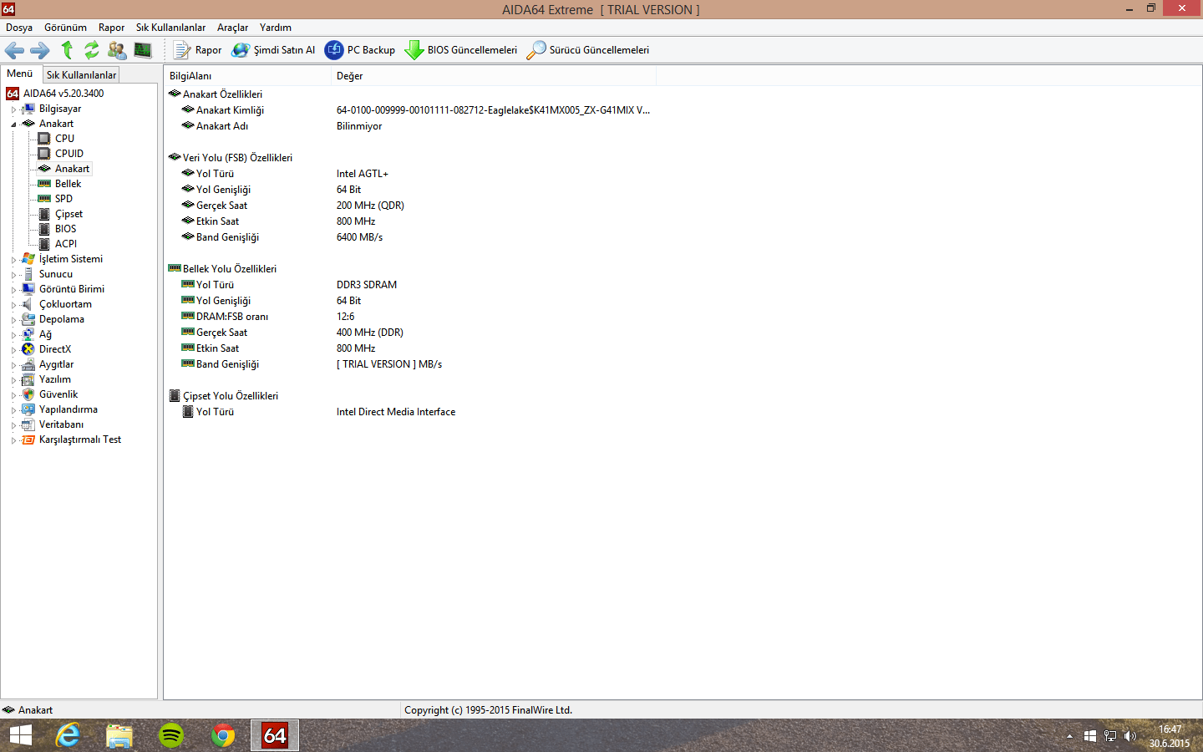Select BIOS in the tree
This screenshot has width=1203, height=752.
coord(65,229)
